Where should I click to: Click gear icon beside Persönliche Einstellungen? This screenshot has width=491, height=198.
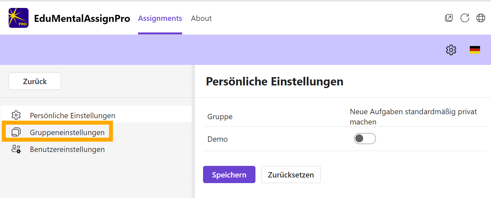(16, 115)
